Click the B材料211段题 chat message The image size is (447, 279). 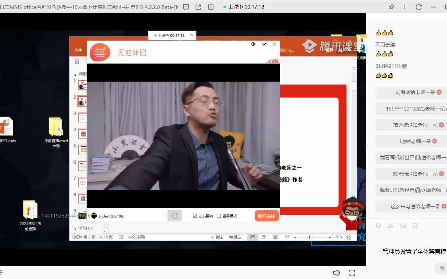391,66
